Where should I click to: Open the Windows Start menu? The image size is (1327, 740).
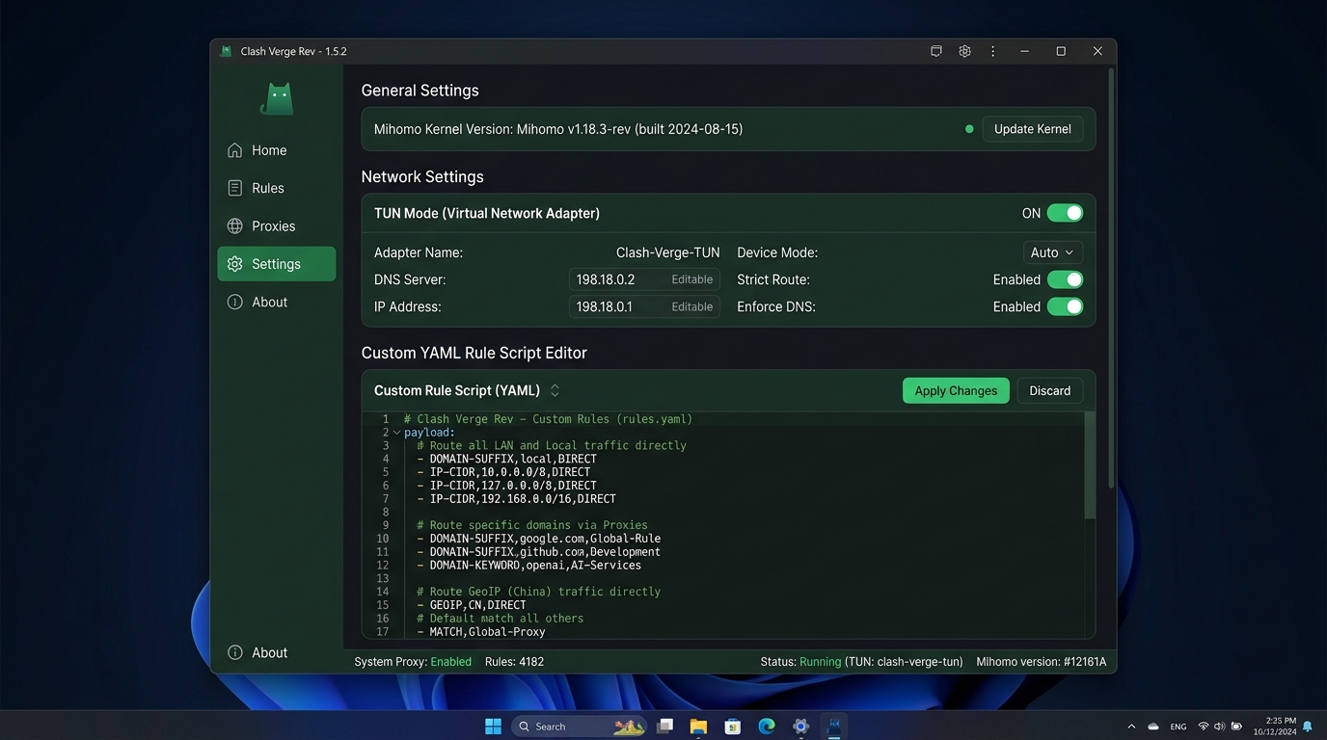[493, 727]
